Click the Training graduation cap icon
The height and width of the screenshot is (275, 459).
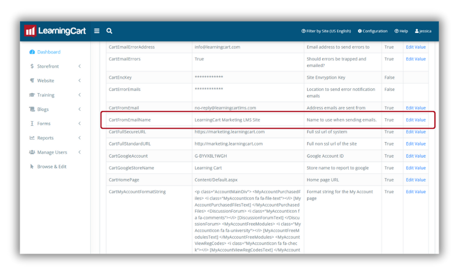32,95
